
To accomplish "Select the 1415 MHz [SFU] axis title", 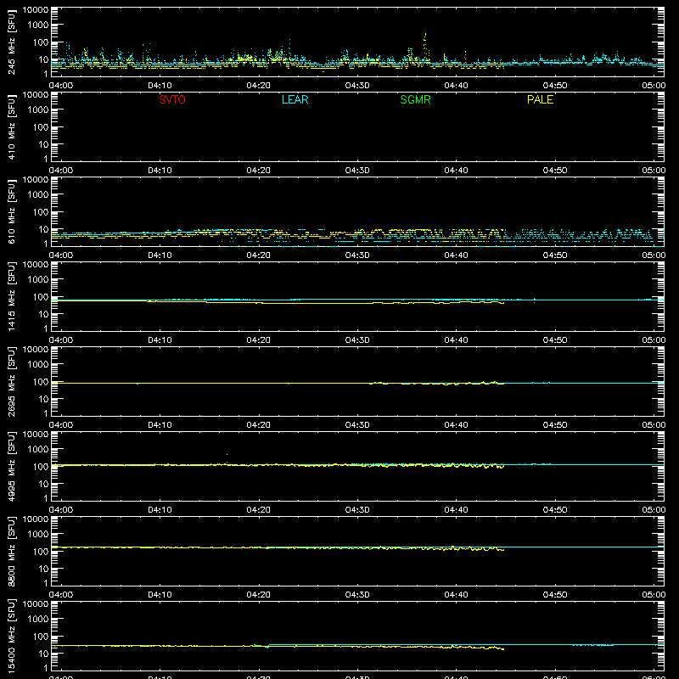I will coord(11,296).
